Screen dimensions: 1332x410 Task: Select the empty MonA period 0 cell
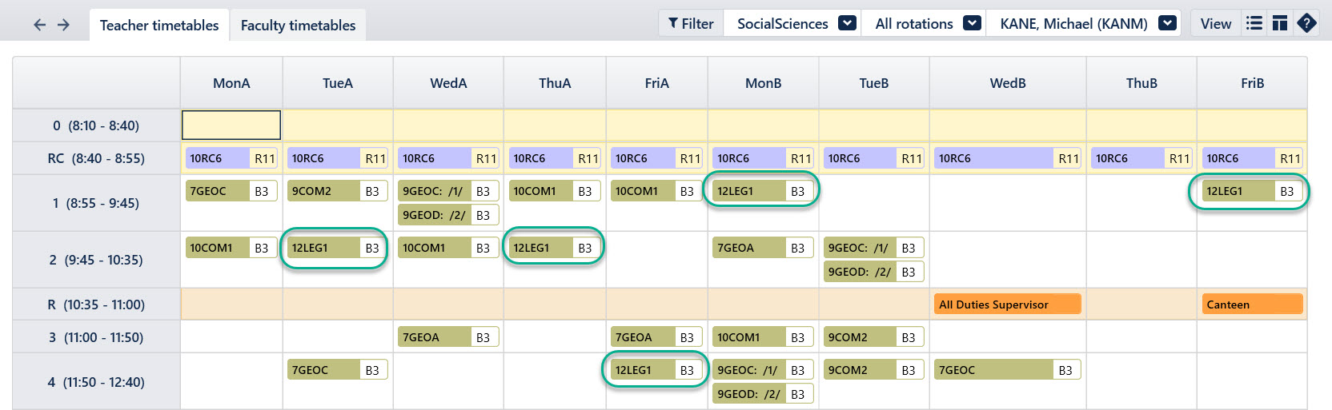click(231, 125)
